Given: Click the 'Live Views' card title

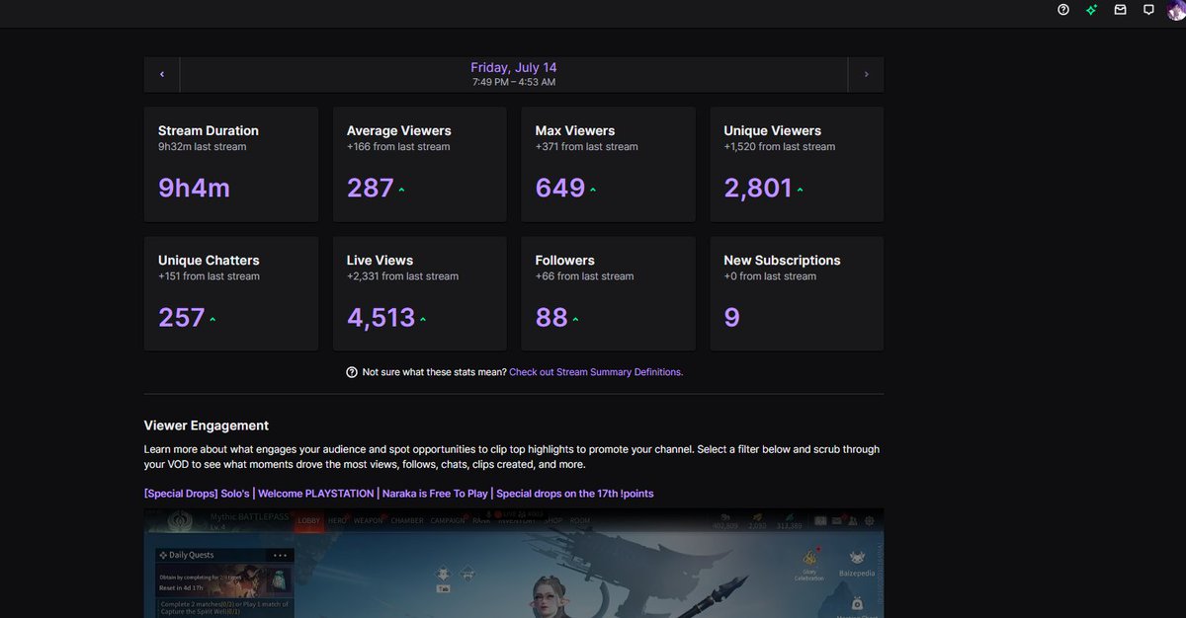Looking at the screenshot, I should pos(381,261).
